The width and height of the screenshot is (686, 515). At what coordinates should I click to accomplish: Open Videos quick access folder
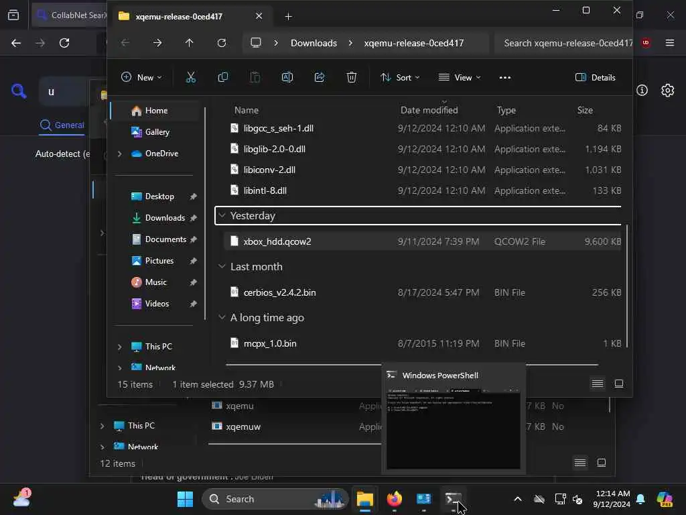point(157,304)
